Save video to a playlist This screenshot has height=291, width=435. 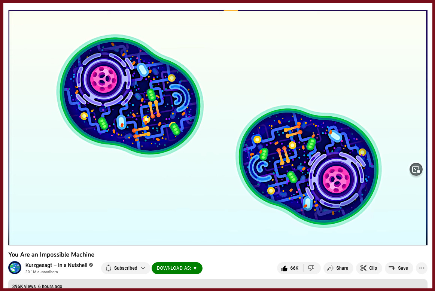coord(399,268)
